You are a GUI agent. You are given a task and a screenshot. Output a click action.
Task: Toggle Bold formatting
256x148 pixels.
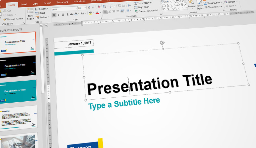(x=54, y=14)
